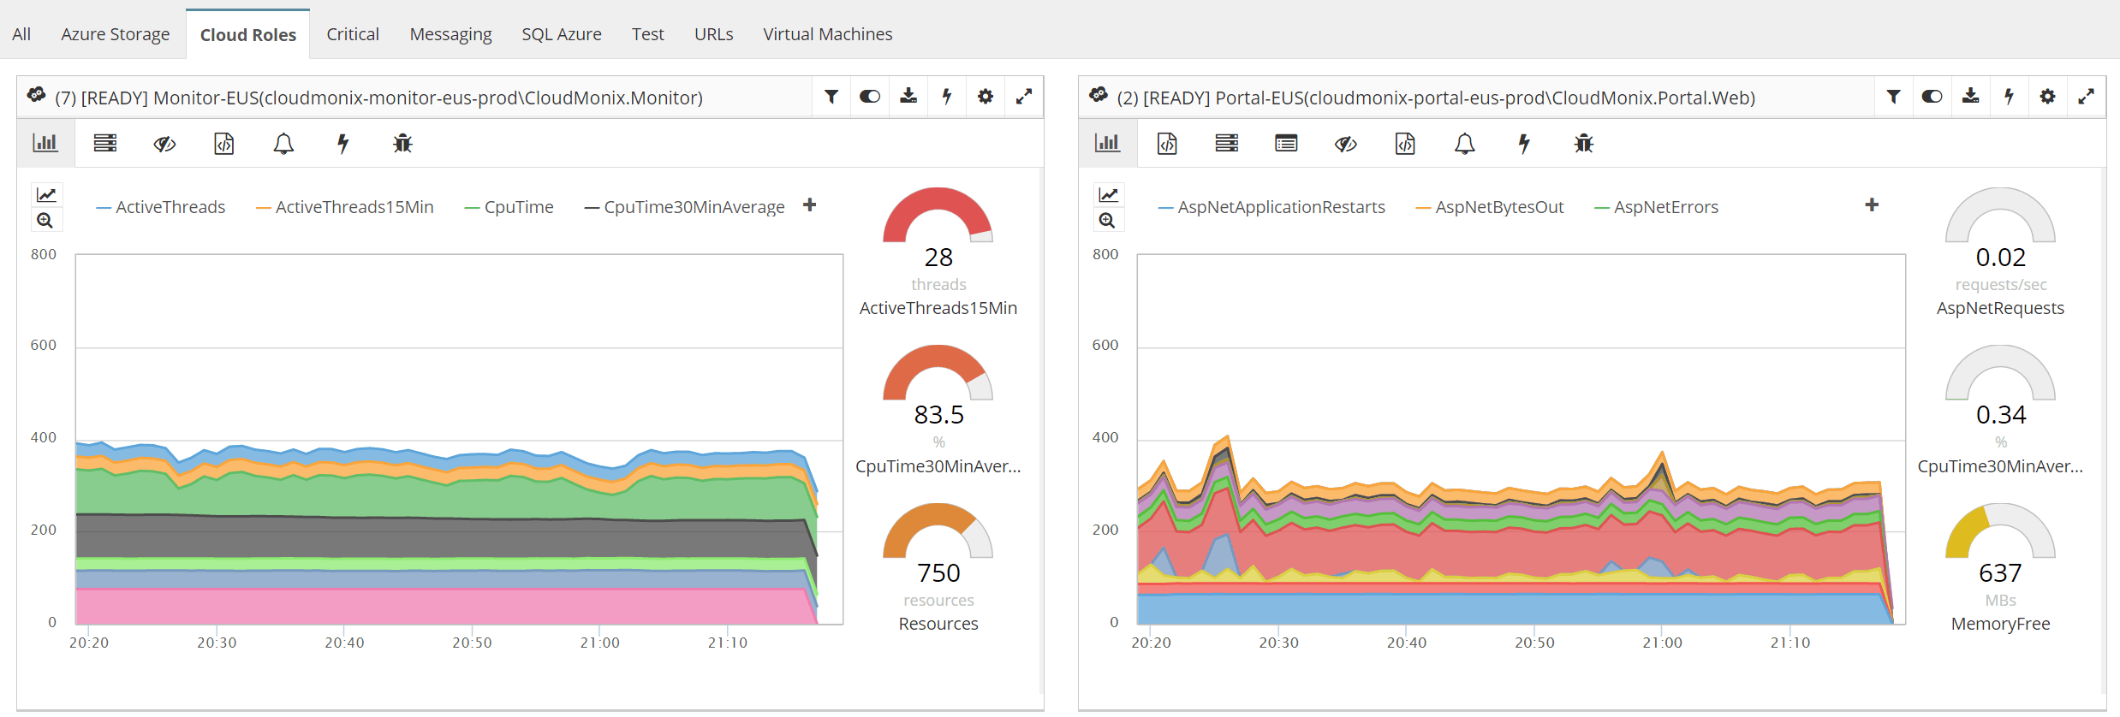
Task: Click crossed-eye icon in Portal-EUS toolbar
Action: (x=1346, y=144)
